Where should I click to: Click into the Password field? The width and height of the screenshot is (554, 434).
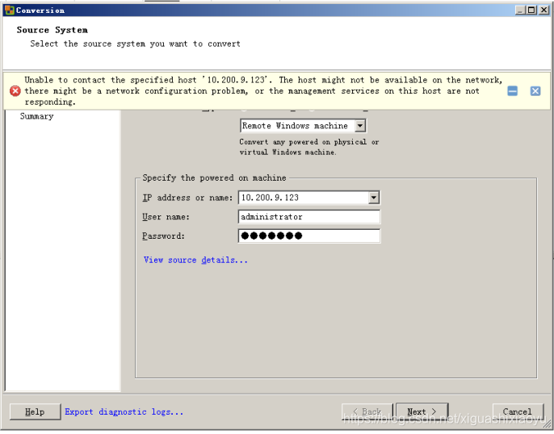pos(309,236)
